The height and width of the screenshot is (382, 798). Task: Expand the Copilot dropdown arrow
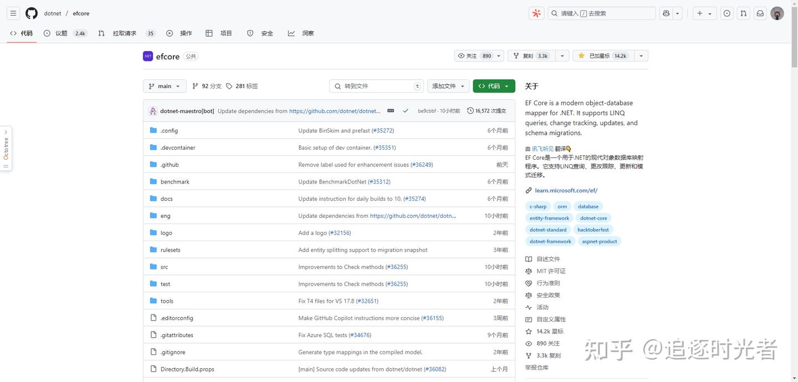678,13
